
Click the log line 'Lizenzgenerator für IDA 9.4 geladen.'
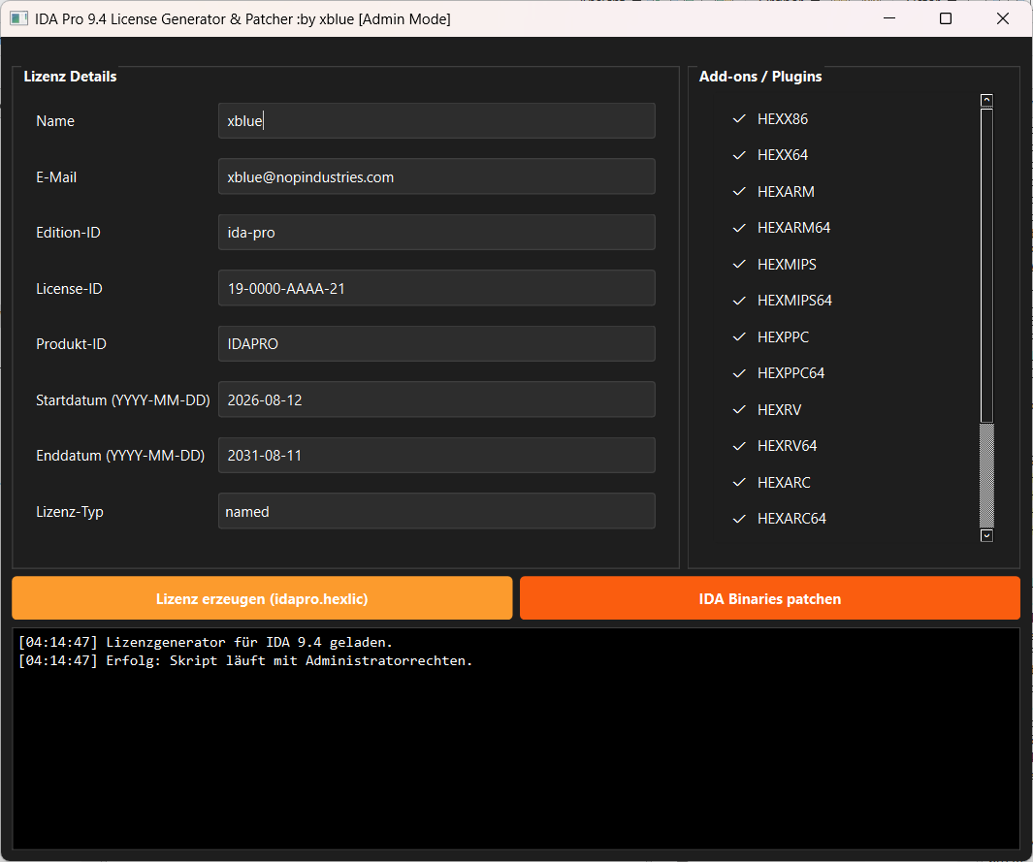249,642
